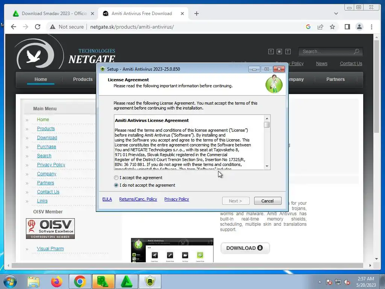Viewport: 385px width, 289px height.
Task: Click the first text size icon
Action: tap(271, 52)
